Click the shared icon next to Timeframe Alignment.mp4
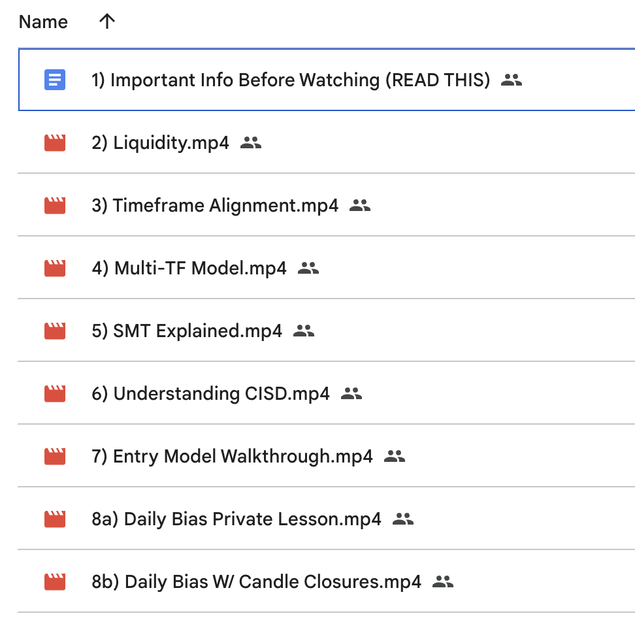Screen dimensions: 635x635 (359, 205)
